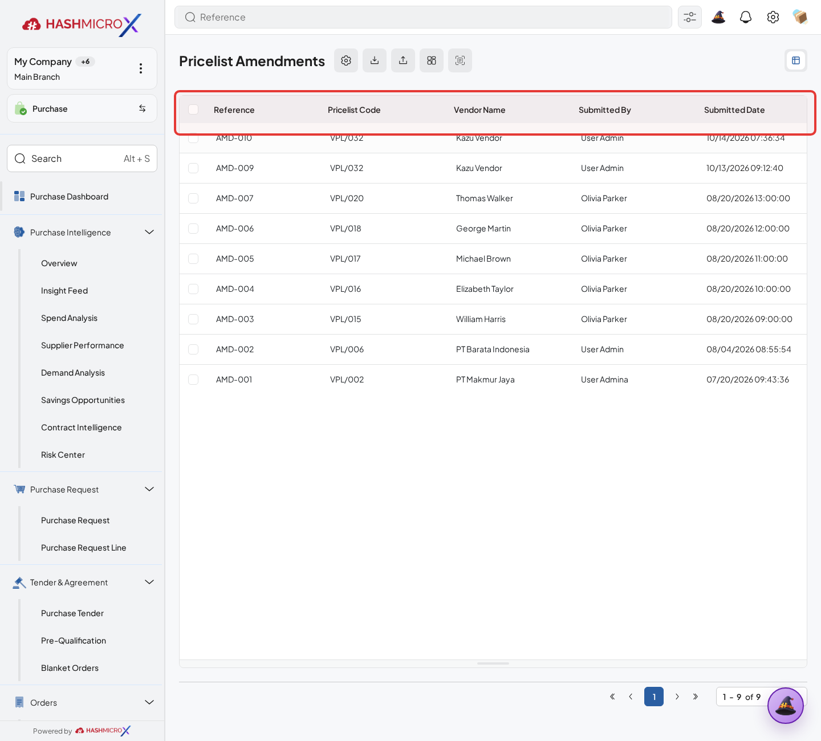Expand the Orders menu group chevron
821x741 pixels.
149,702
